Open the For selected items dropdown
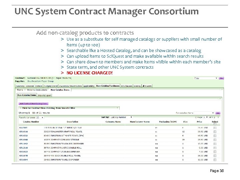 pos(204,113)
